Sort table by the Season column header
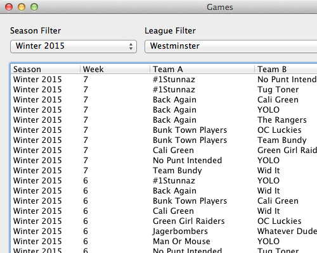The height and width of the screenshot is (253, 317). (46, 69)
